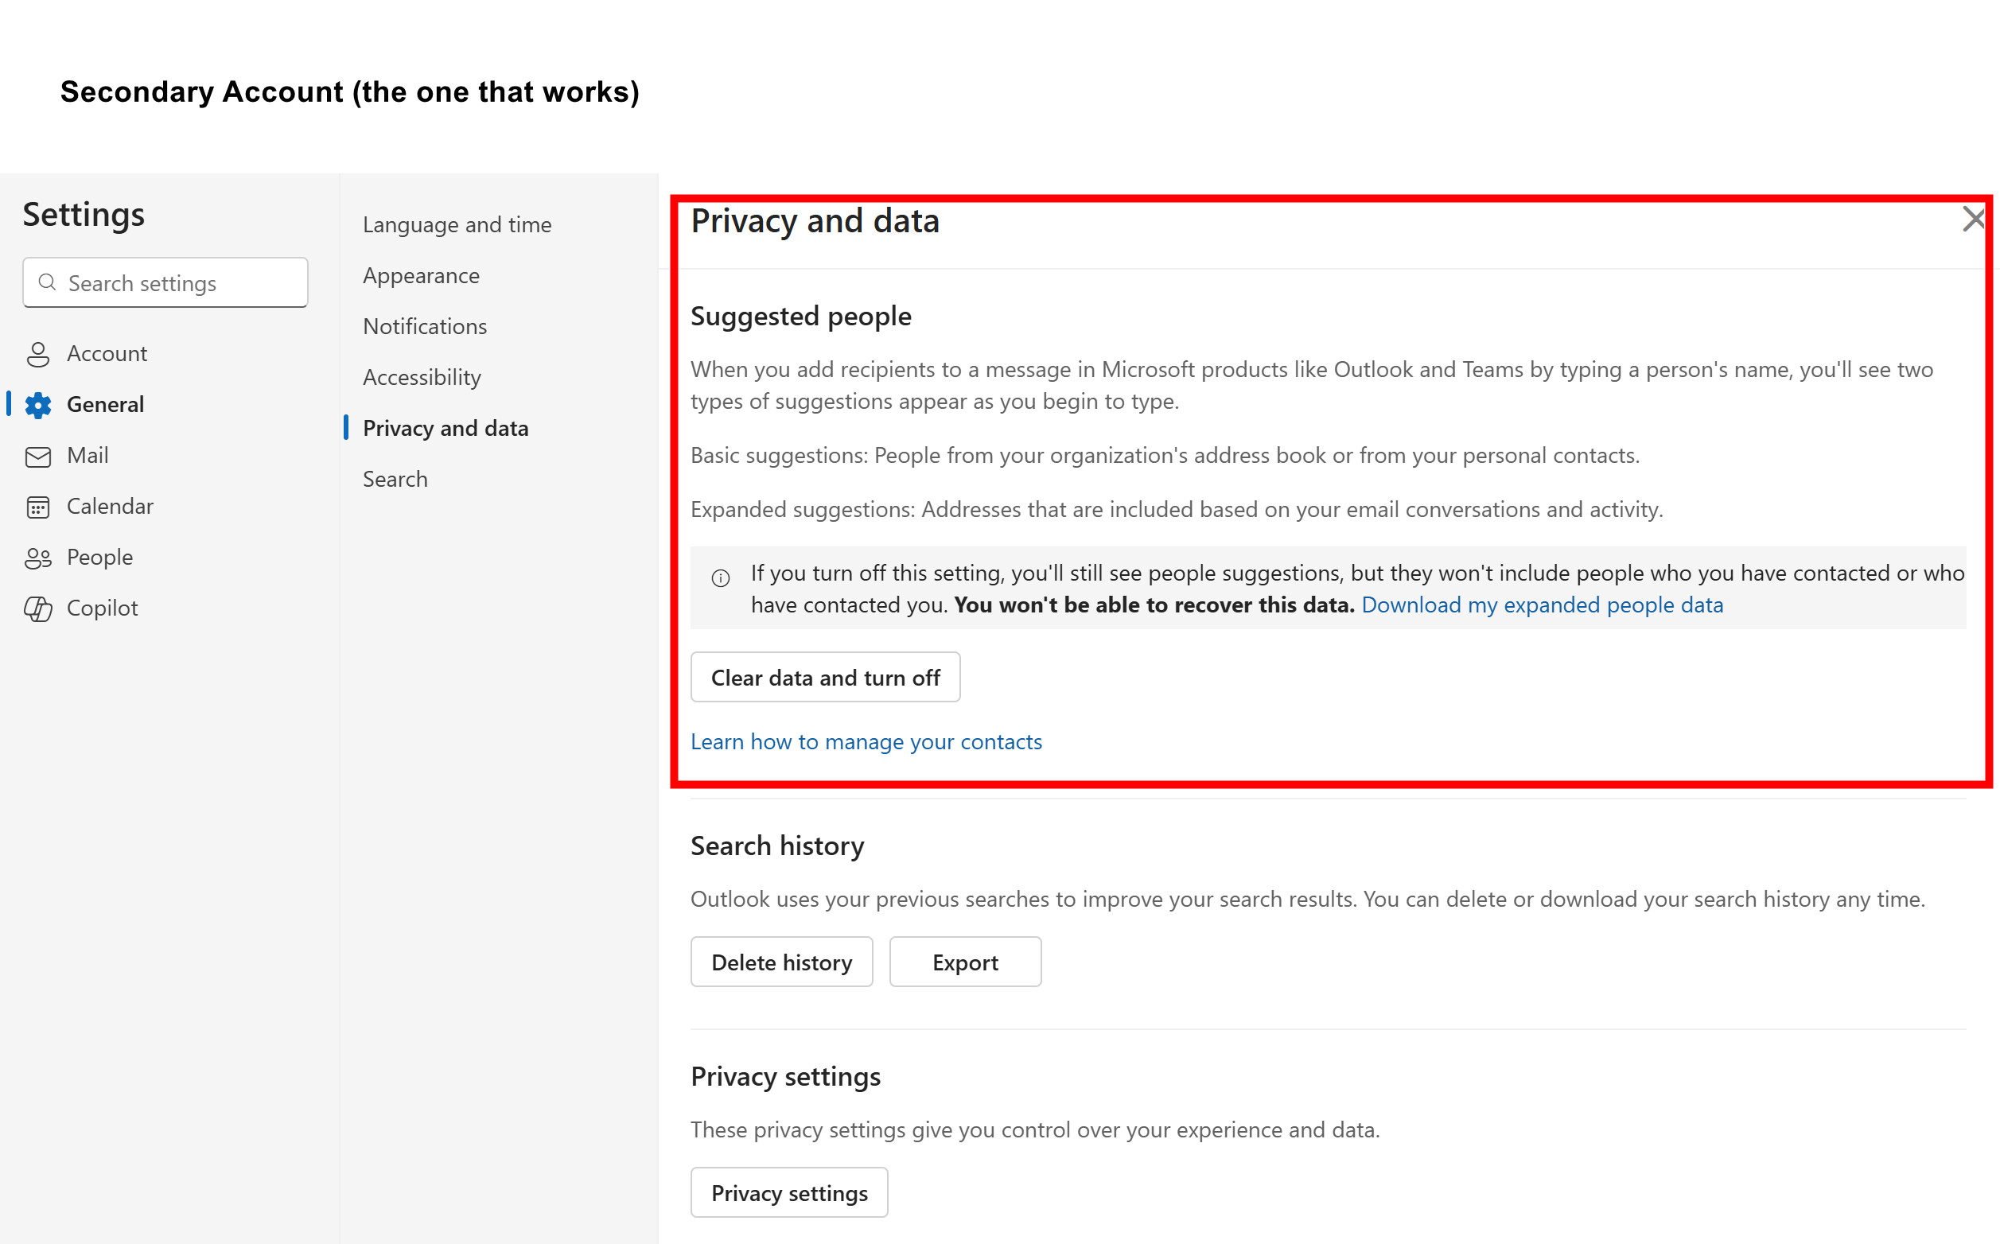Open the Accessibility settings page
The image size is (2000, 1244).
tap(422, 378)
